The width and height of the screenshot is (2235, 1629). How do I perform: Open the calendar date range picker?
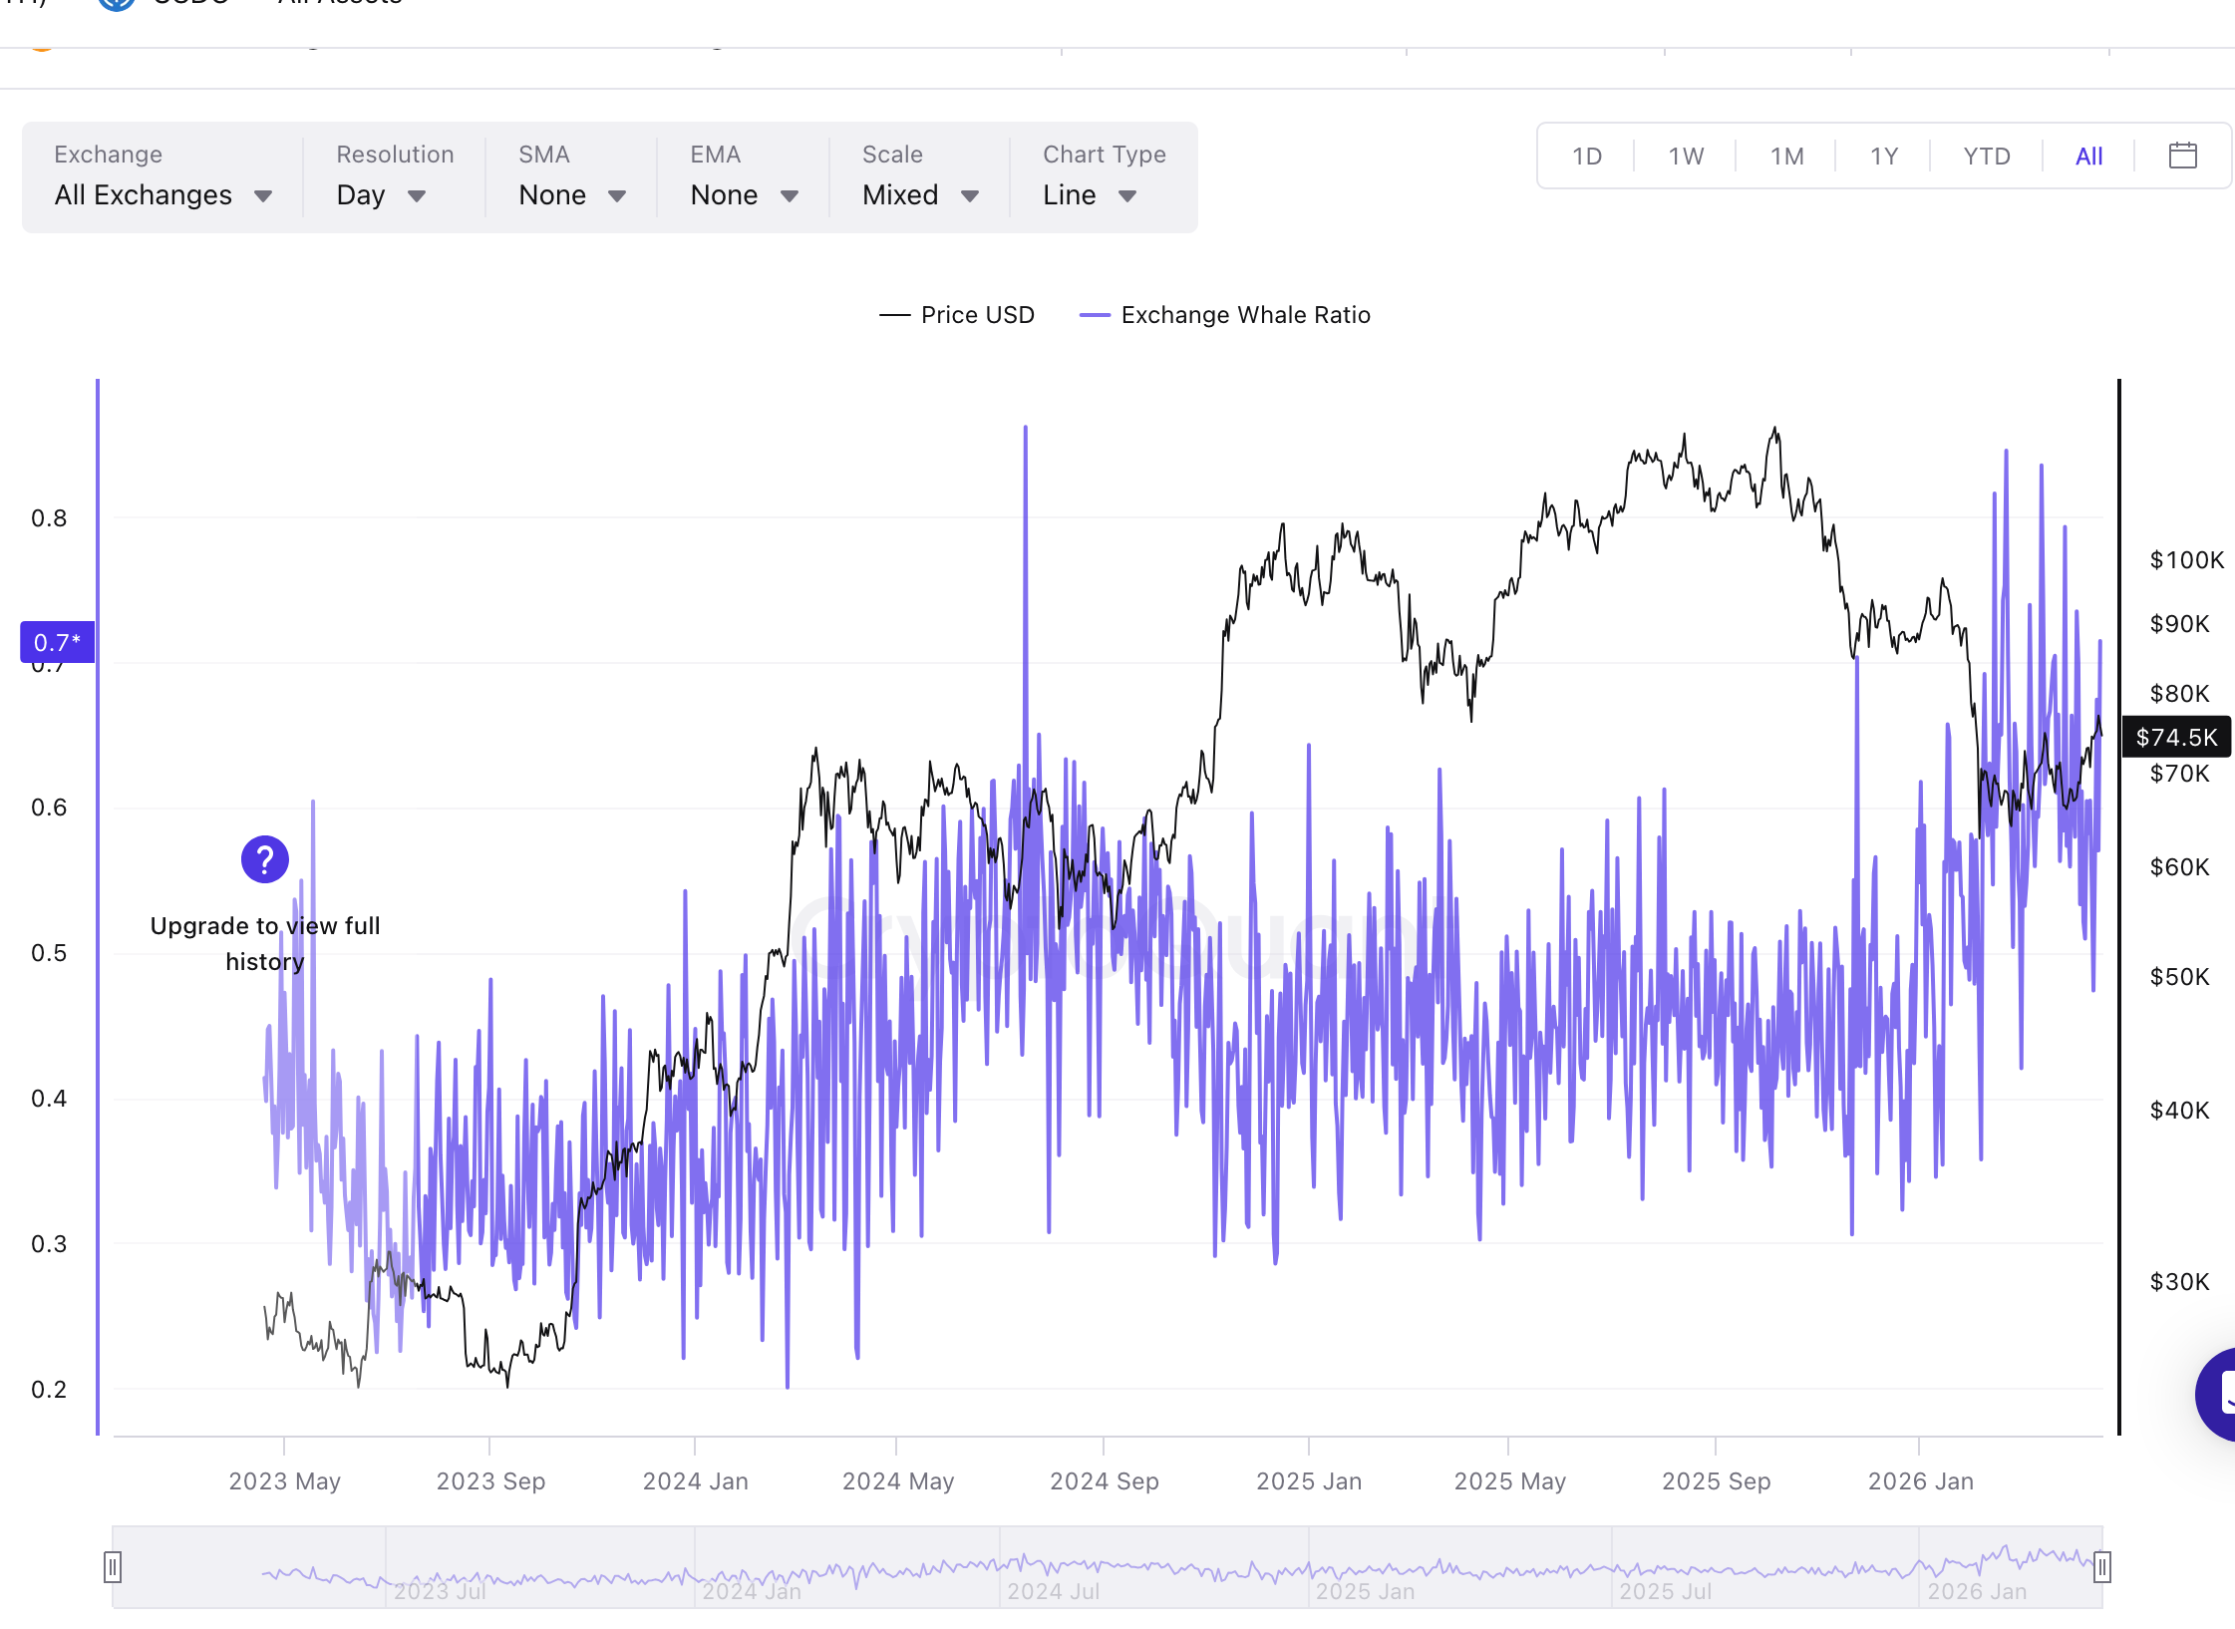(x=2182, y=156)
